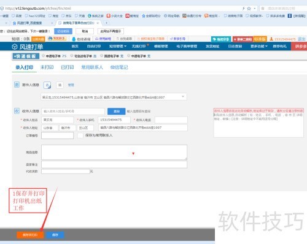307x244 pixels.
Task: Click the 使用教程 toolbar item
Action: [103, 39]
